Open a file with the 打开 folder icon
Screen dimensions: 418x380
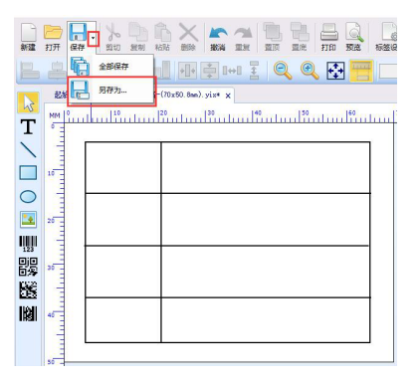tap(53, 37)
